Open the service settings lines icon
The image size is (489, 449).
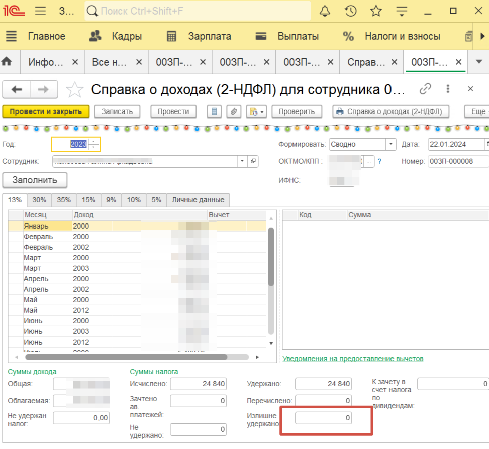[402, 11]
